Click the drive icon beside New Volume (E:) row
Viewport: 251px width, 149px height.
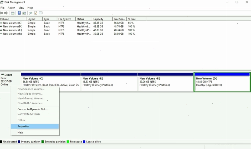coord(1,30)
